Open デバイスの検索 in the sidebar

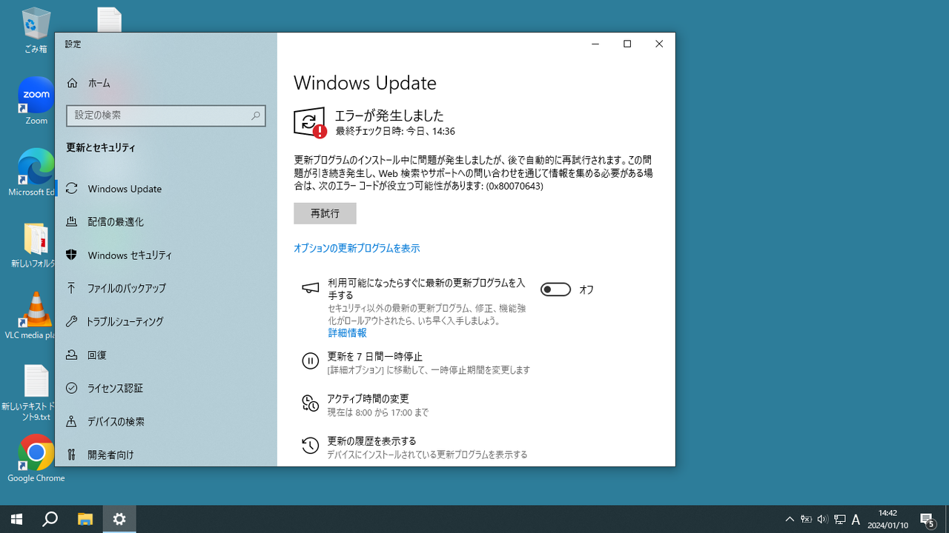coord(166,422)
